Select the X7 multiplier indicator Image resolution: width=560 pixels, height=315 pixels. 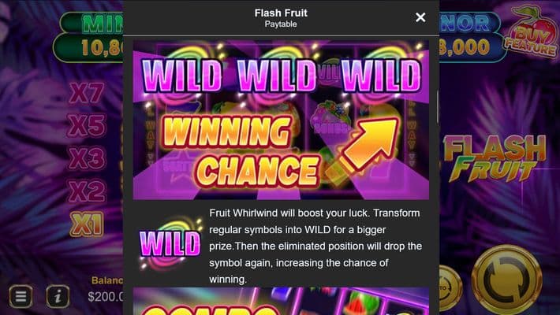(87, 93)
